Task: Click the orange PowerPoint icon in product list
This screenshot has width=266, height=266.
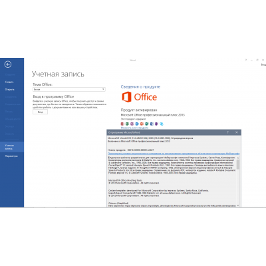Action: pyautogui.click(x=142, y=124)
